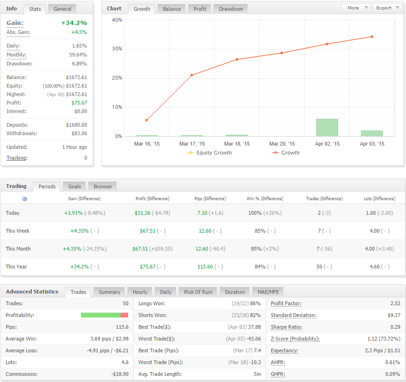Click the Sharpe Ratio label
This screenshot has height=382, width=406.
pyautogui.click(x=286, y=327)
